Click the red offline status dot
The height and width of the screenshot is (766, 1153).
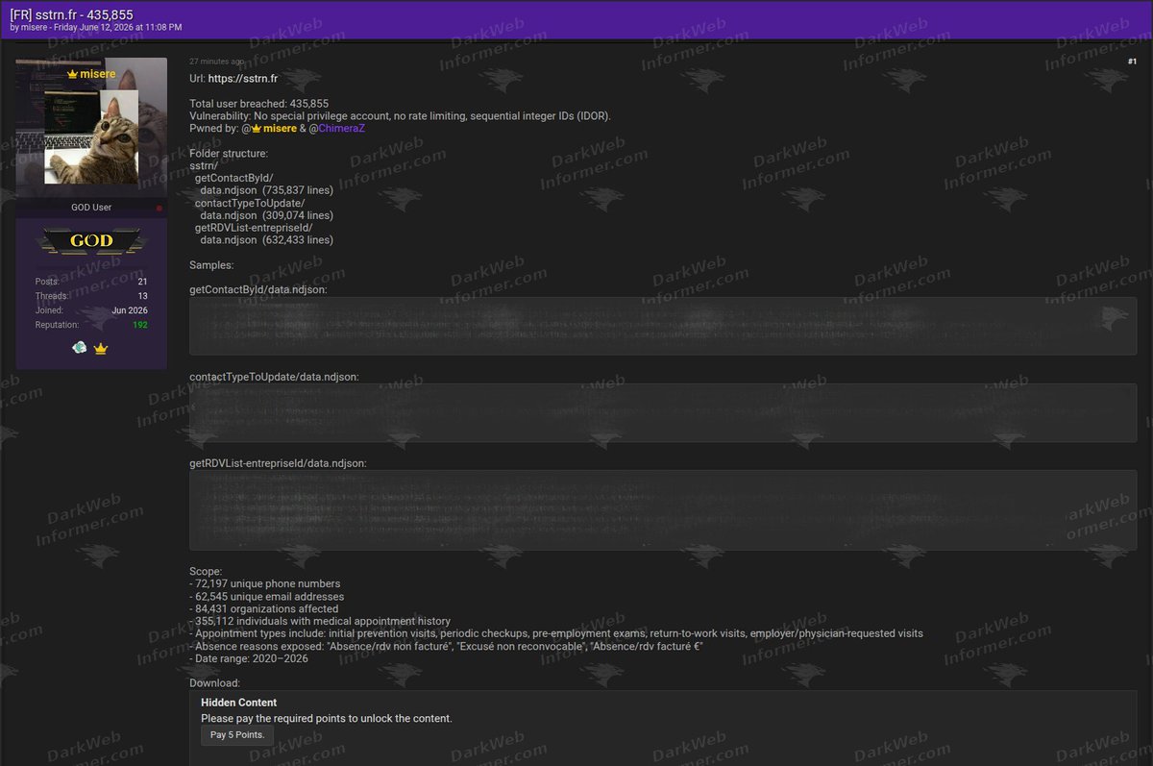tap(159, 208)
